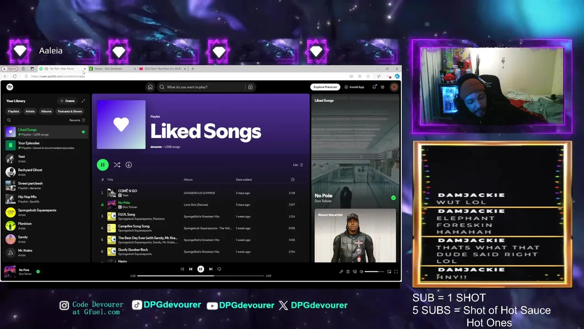This screenshot has height=329, width=584.
Task: Open the Hip Hop Mix playlist
Action: tap(46, 199)
